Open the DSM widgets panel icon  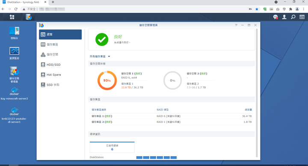tap(302, 17)
